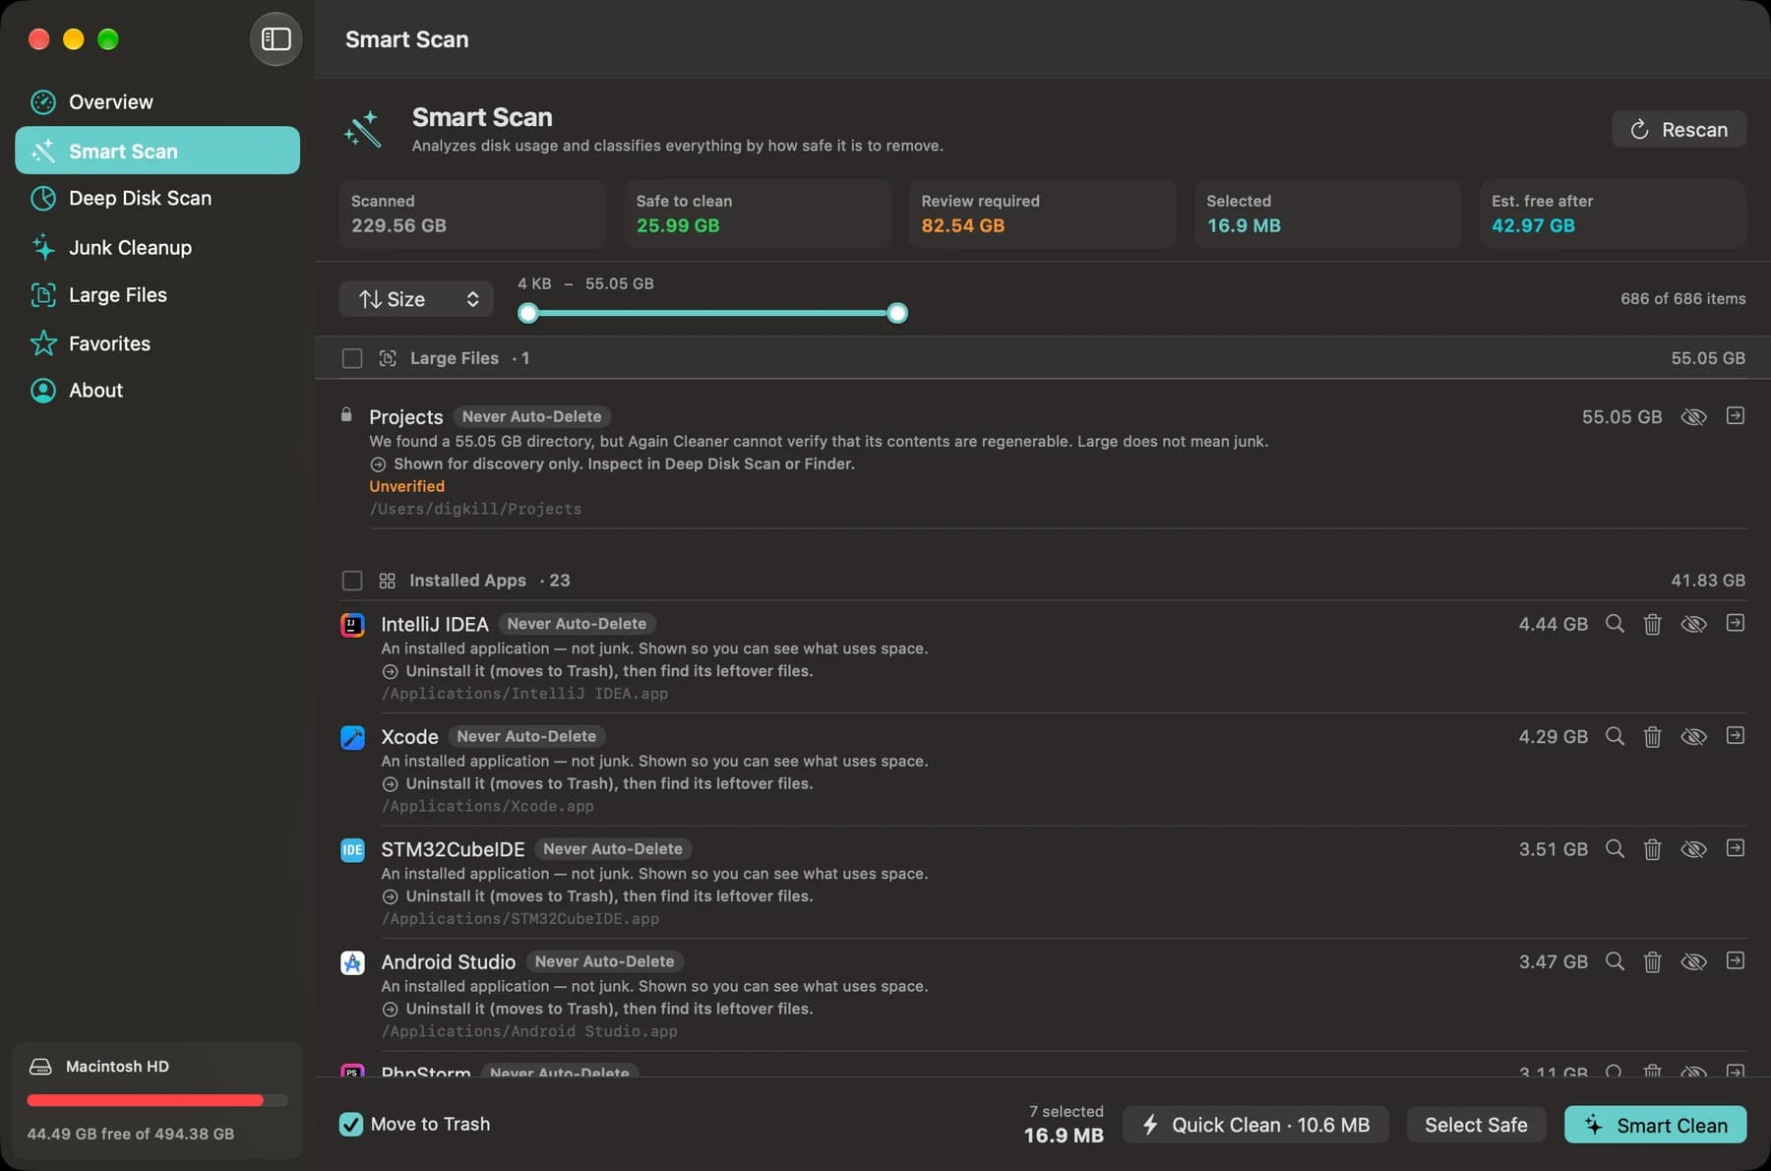Viewport: 1771px width, 1171px height.
Task: Reveal Xcode in Finder icon
Action: point(1736,735)
